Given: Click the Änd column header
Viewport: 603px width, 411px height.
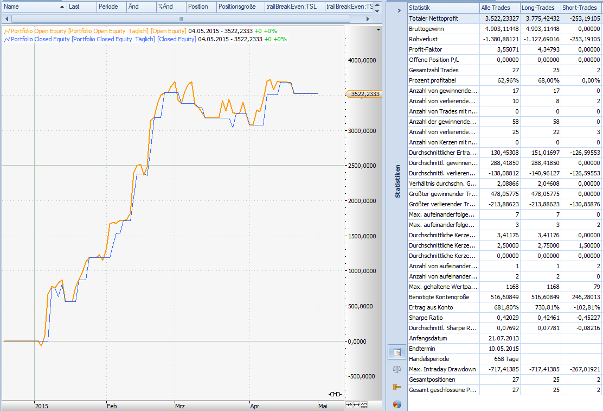Looking at the screenshot, I should [142, 7].
